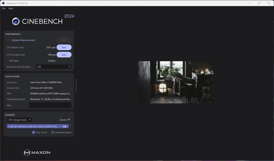Viewport: 274px width, 161px height.
Task: Click the Your Score legend dot
Action: click(x=33, y=132)
